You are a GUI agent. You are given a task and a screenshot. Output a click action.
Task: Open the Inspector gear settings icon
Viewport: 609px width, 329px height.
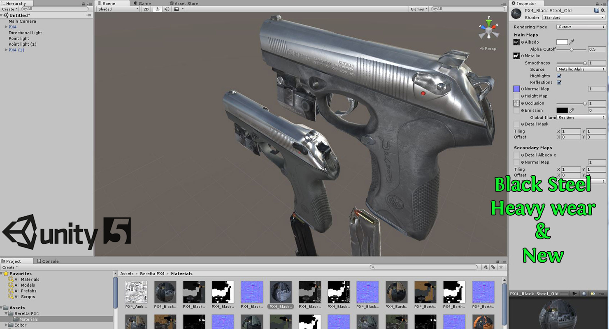coord(604,10)
